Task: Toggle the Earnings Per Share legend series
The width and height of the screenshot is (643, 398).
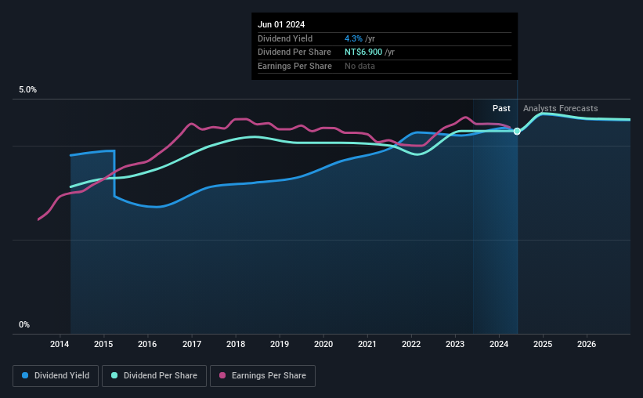Action: point(262,376)
